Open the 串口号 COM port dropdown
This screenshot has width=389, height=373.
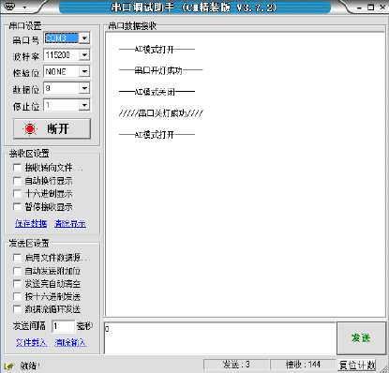(84, 38)
